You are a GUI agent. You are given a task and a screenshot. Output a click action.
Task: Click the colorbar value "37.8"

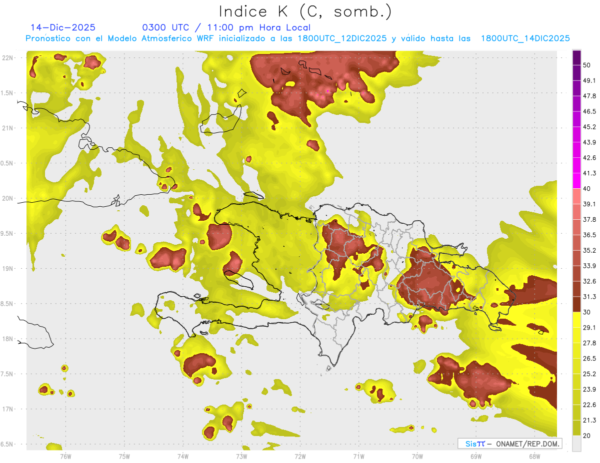(589, 219)
